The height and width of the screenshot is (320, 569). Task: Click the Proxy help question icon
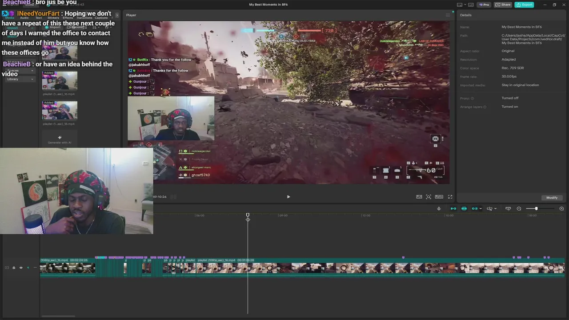click(x=473, y=98)
